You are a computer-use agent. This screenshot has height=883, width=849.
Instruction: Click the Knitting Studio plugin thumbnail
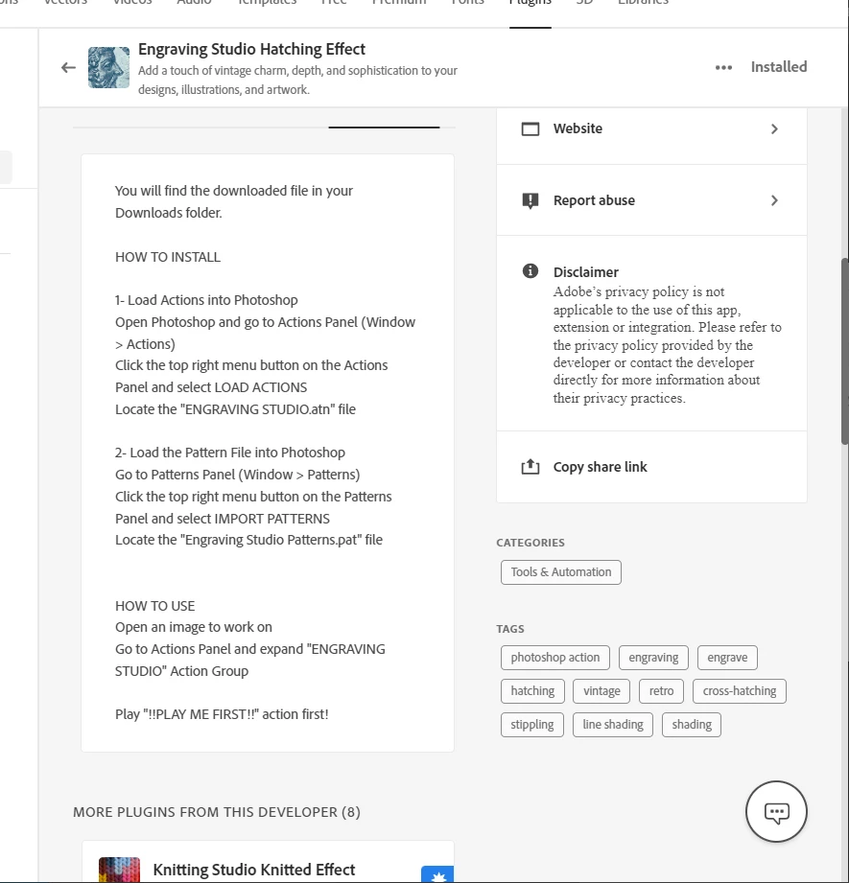coord(119,870)
